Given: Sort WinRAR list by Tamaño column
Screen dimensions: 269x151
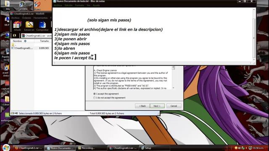Looking at the screenshot, I should [43, 41].
